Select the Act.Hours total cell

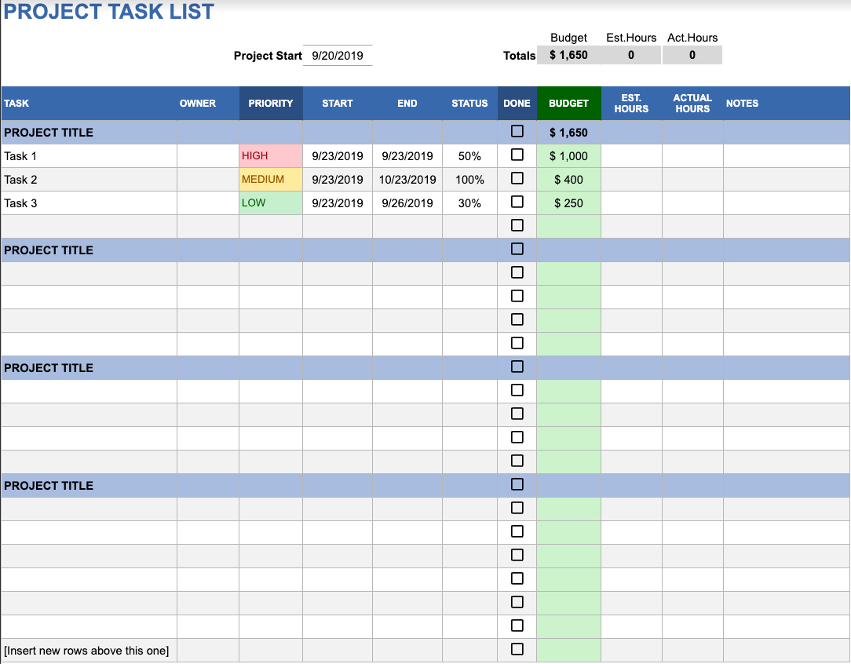tap(692, 55)
